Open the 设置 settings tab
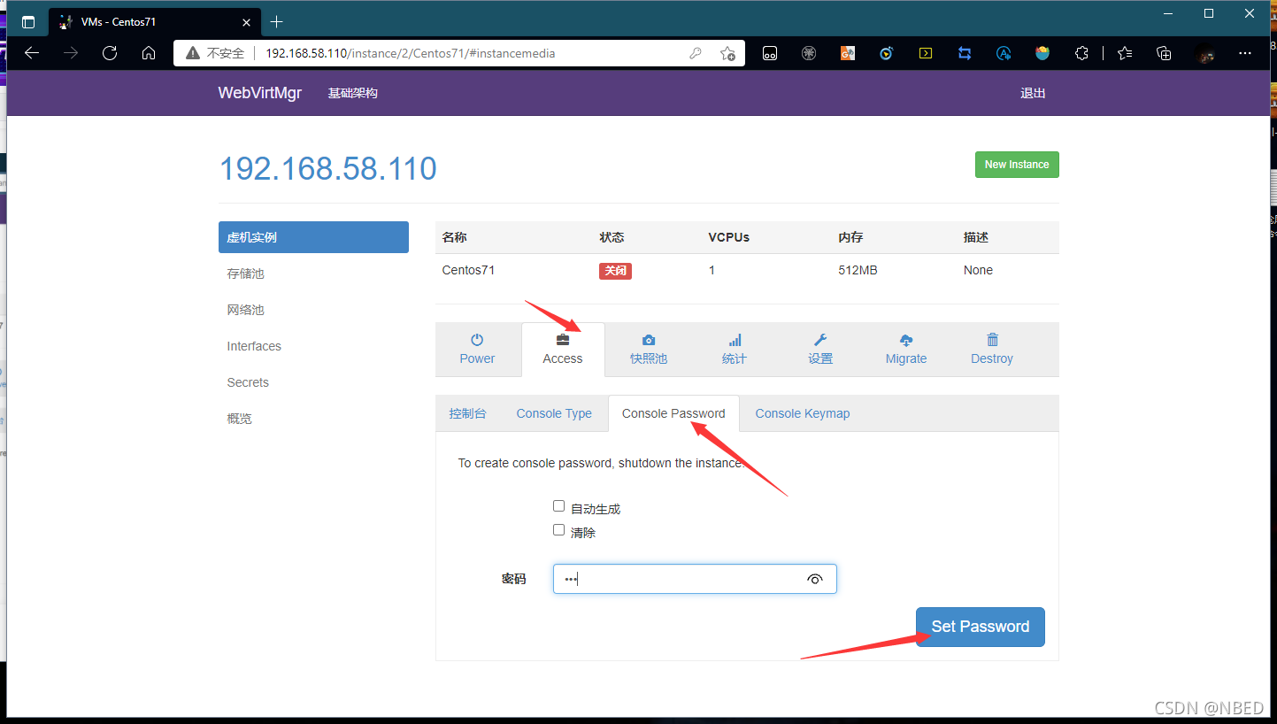The image size is (1277, 724). coord(820,350)
